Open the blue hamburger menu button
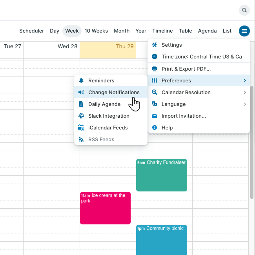 (244, 31)
